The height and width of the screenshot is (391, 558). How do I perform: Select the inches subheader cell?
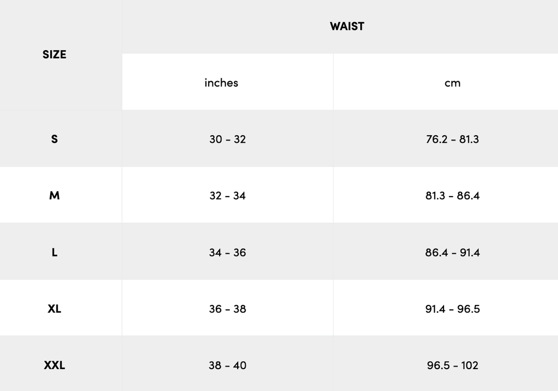tap(227, 82)
